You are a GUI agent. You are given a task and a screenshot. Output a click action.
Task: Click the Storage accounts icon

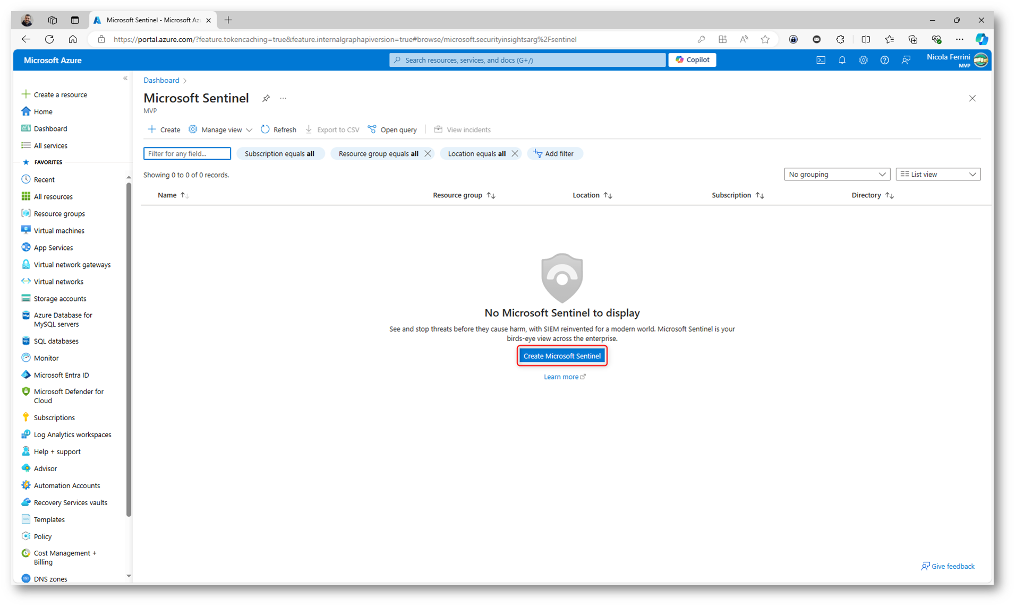point(25,298)
